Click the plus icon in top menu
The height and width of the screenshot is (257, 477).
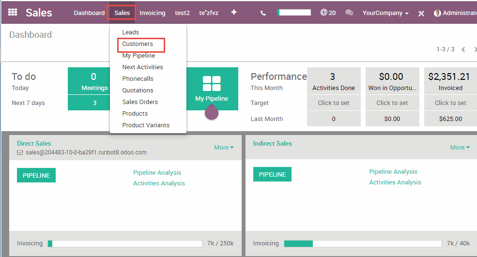click(x=234, y=13)
